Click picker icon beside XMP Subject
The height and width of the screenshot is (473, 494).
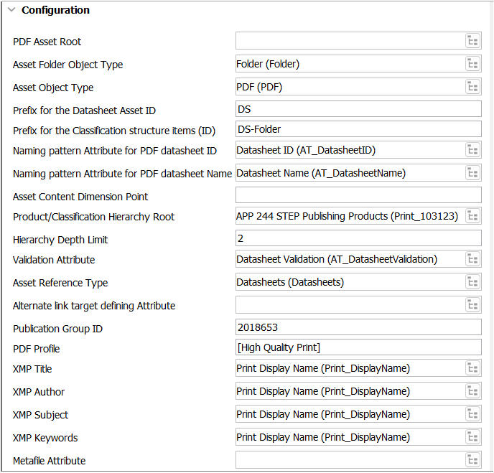[472, 414]
